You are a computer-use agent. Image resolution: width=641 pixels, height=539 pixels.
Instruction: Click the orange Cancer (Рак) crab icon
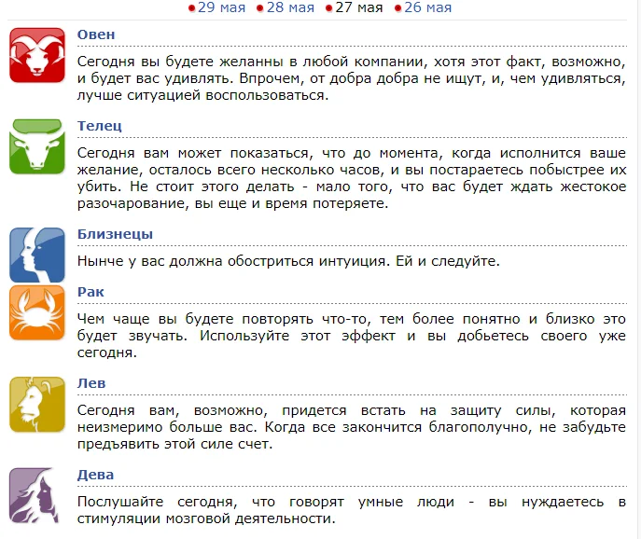click(x=37, y=312)
